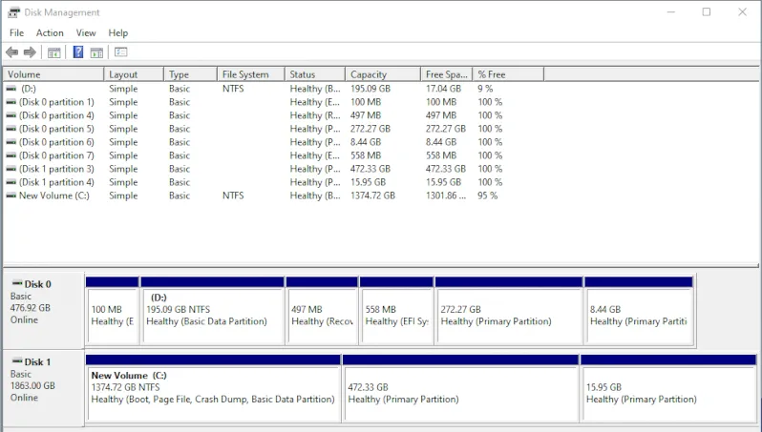Click drive icon beside Disk 1 partition 3

point(11,169)
